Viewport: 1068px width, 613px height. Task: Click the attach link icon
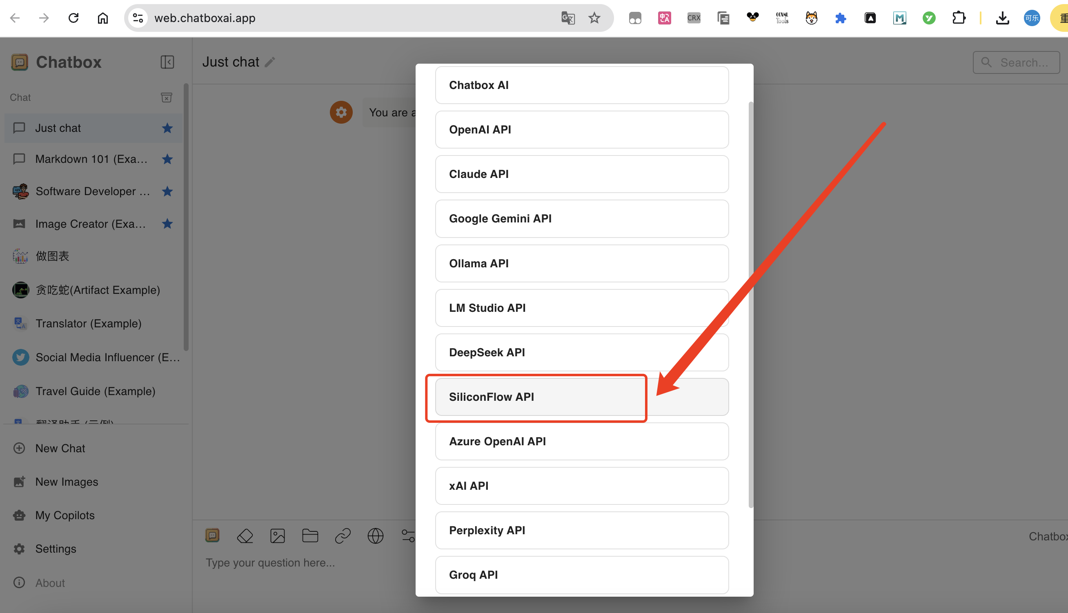point(343,536)
